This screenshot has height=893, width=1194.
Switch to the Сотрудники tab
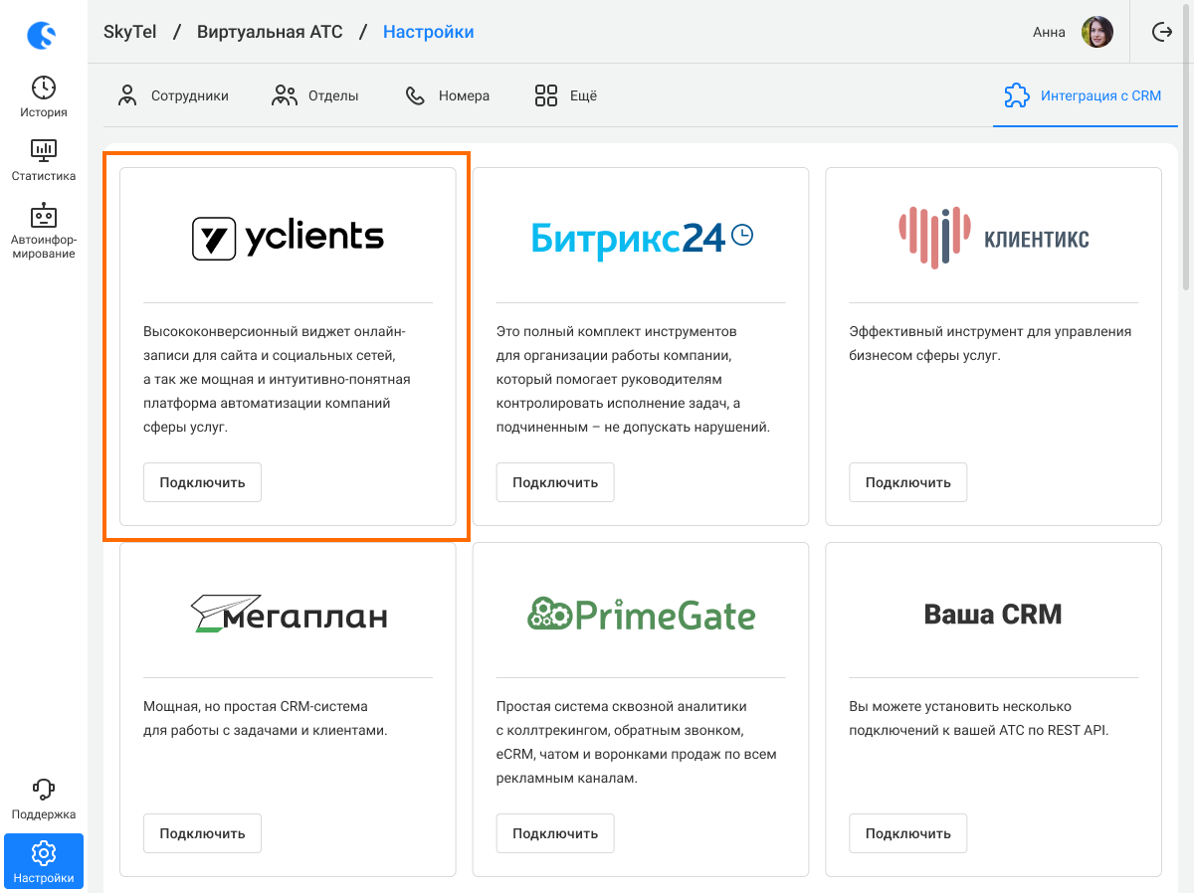click(173, 95)
